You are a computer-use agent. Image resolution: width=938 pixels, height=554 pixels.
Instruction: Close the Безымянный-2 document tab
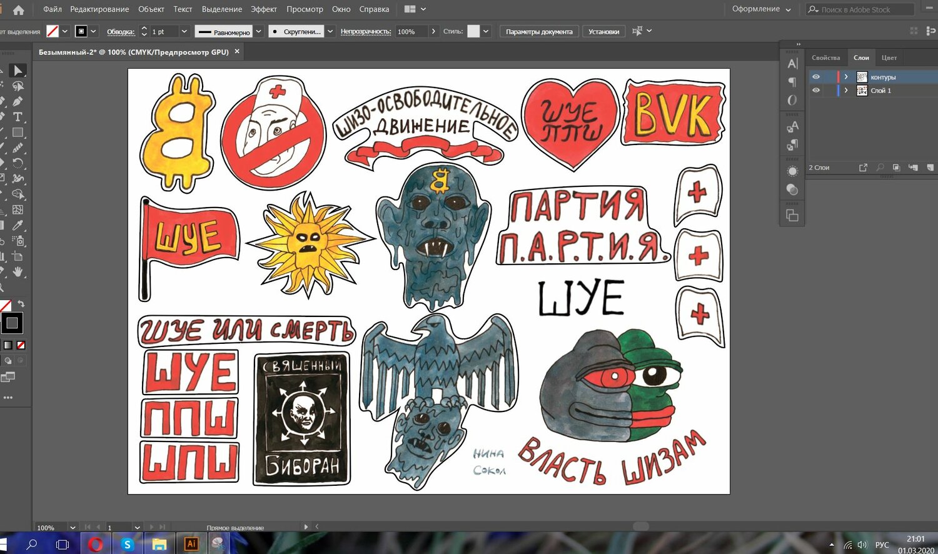(237, 52)
